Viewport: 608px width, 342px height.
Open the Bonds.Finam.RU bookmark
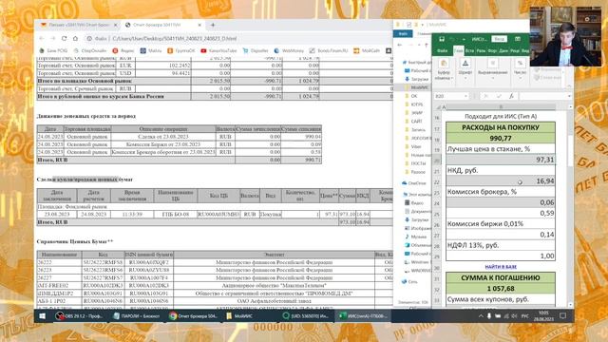pyautogui.click(x=329, y=50)
